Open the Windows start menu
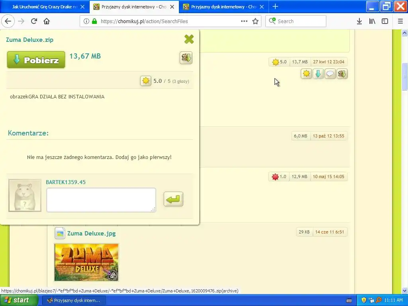Screen dimensions: 408x306 click(19, 300)
